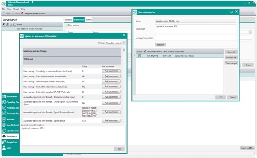Click Cancel in New update session dialog
The image size is (257, 158).
tap(233, 97)
